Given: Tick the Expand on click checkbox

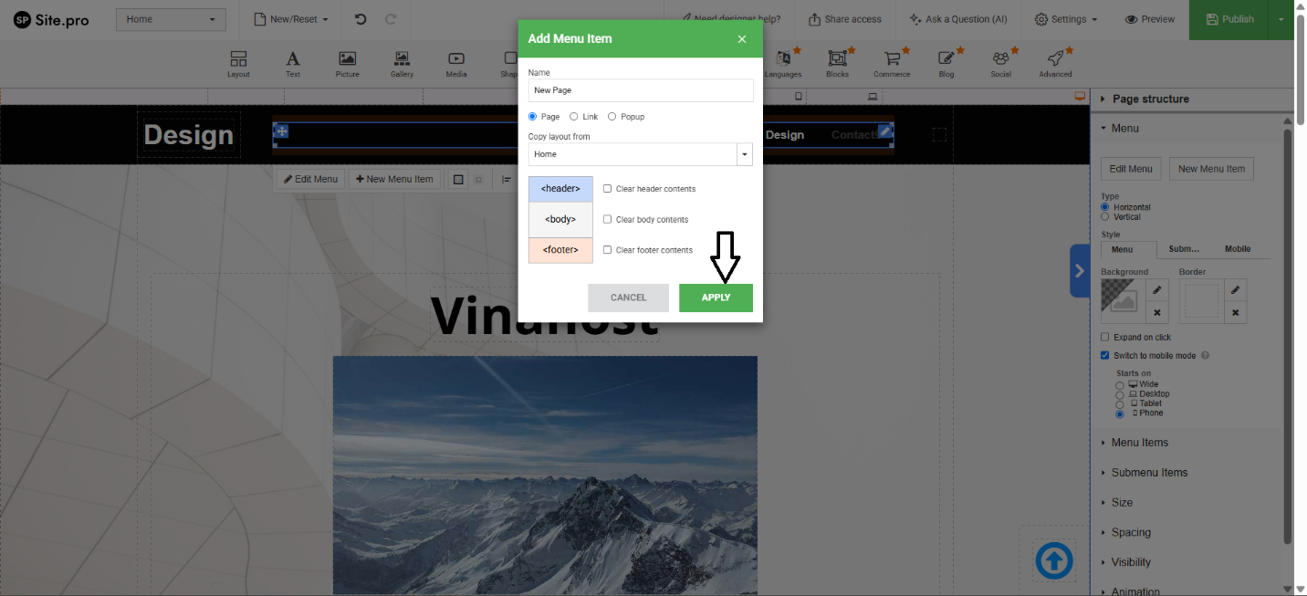Looking at the screenshot, I should click(1105, 338).
